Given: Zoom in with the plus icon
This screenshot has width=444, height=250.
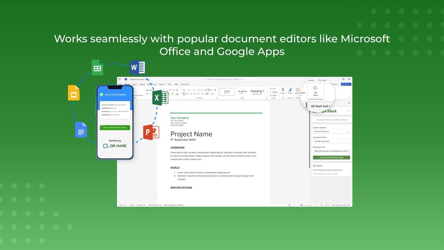Looking at the screenshot, I should click(x=317, y=205).
